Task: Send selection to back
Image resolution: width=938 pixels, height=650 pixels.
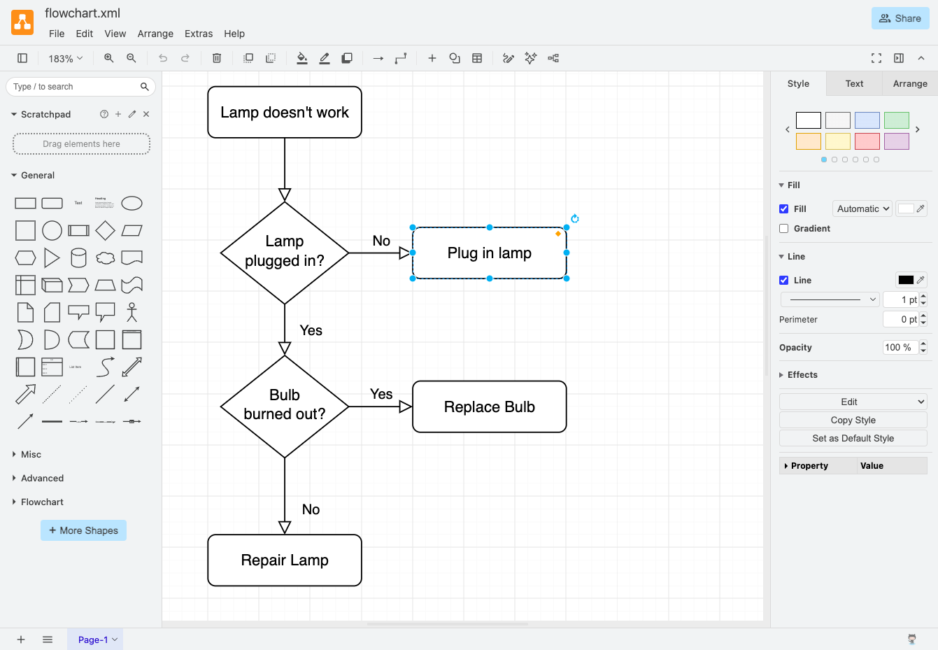Action: tap(271, 58)
